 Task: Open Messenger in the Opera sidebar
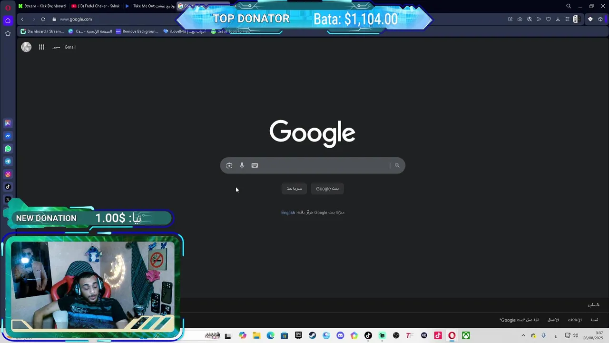8,136
